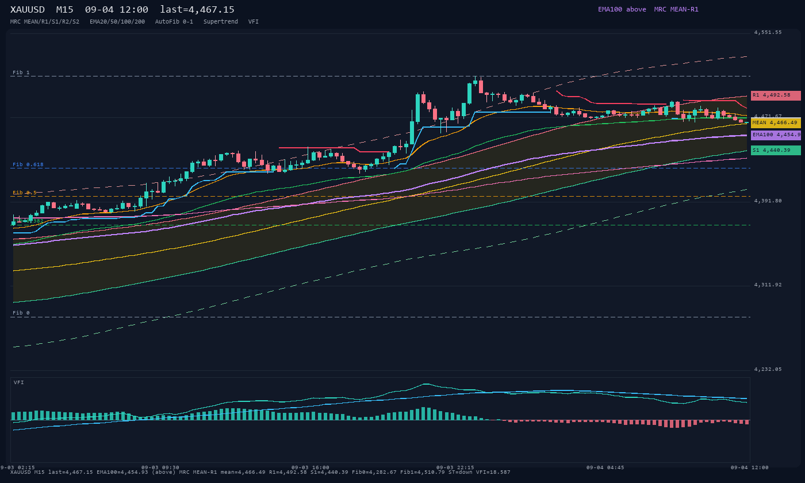This screenshot has height=483, width=805.
Task: Select the M15 timeframe label in the title
Action: coord(65,10)
